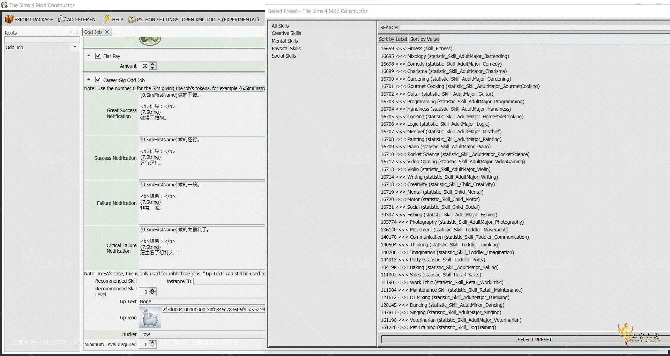
Task: Decrease the Flat Pay Amount value
Action: click(152, 68)
